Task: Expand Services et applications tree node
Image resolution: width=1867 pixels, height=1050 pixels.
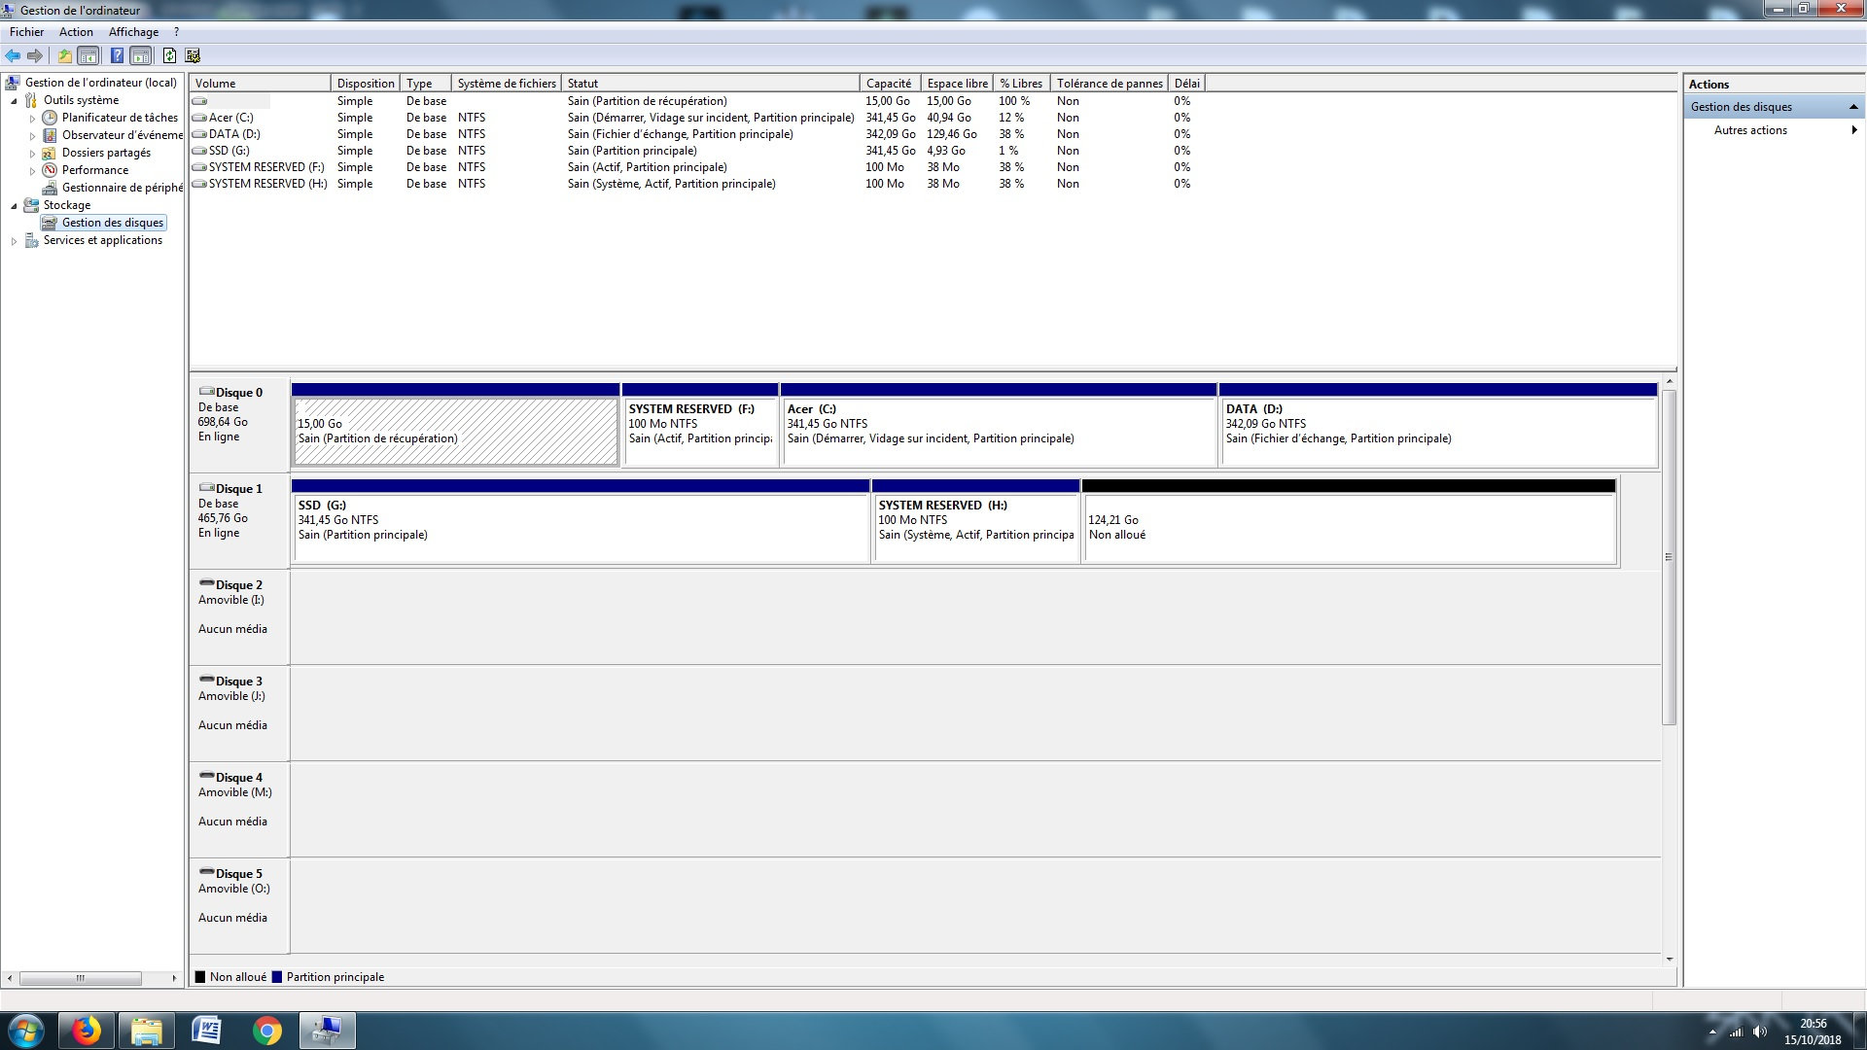Action: (14, 241)
